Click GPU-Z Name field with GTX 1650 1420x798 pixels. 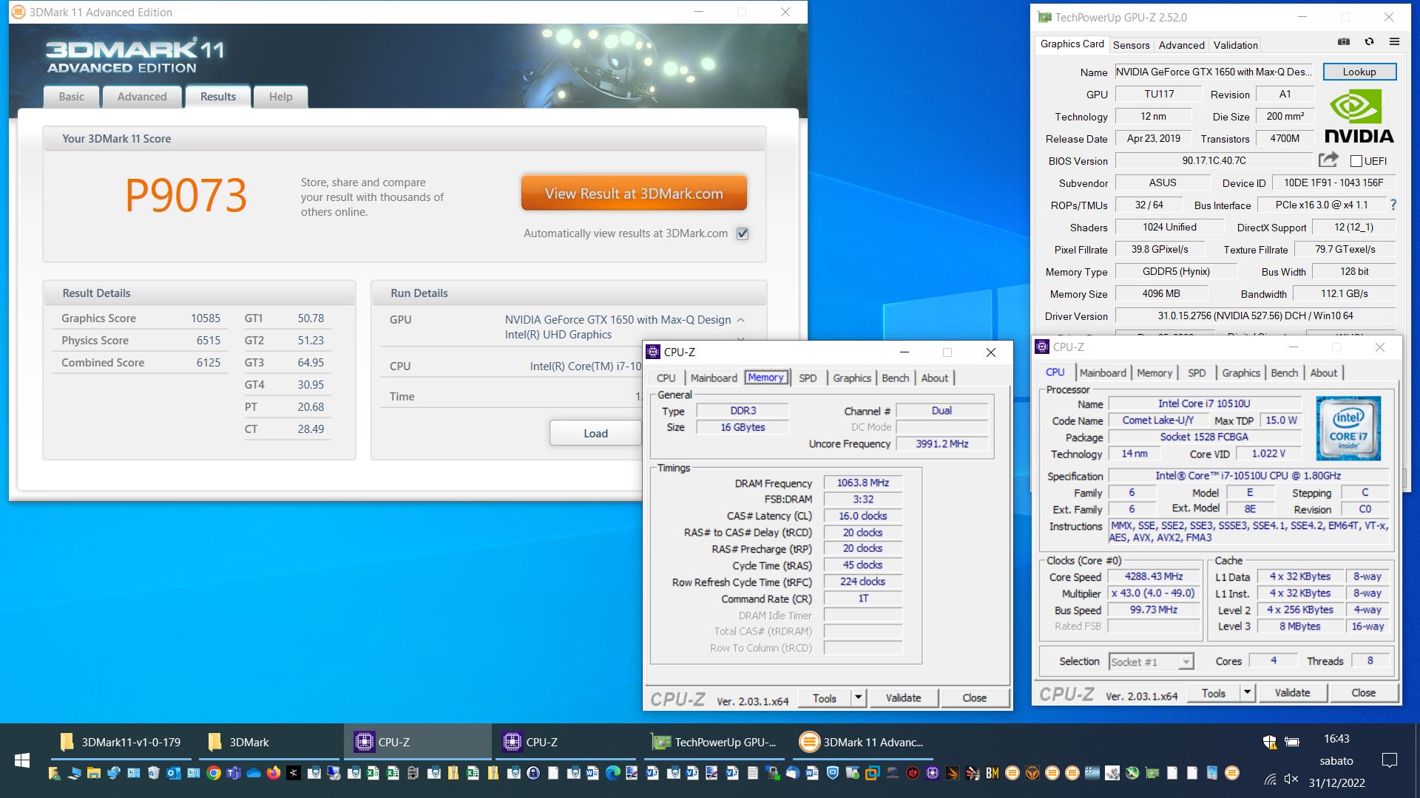click(1214, 72)
